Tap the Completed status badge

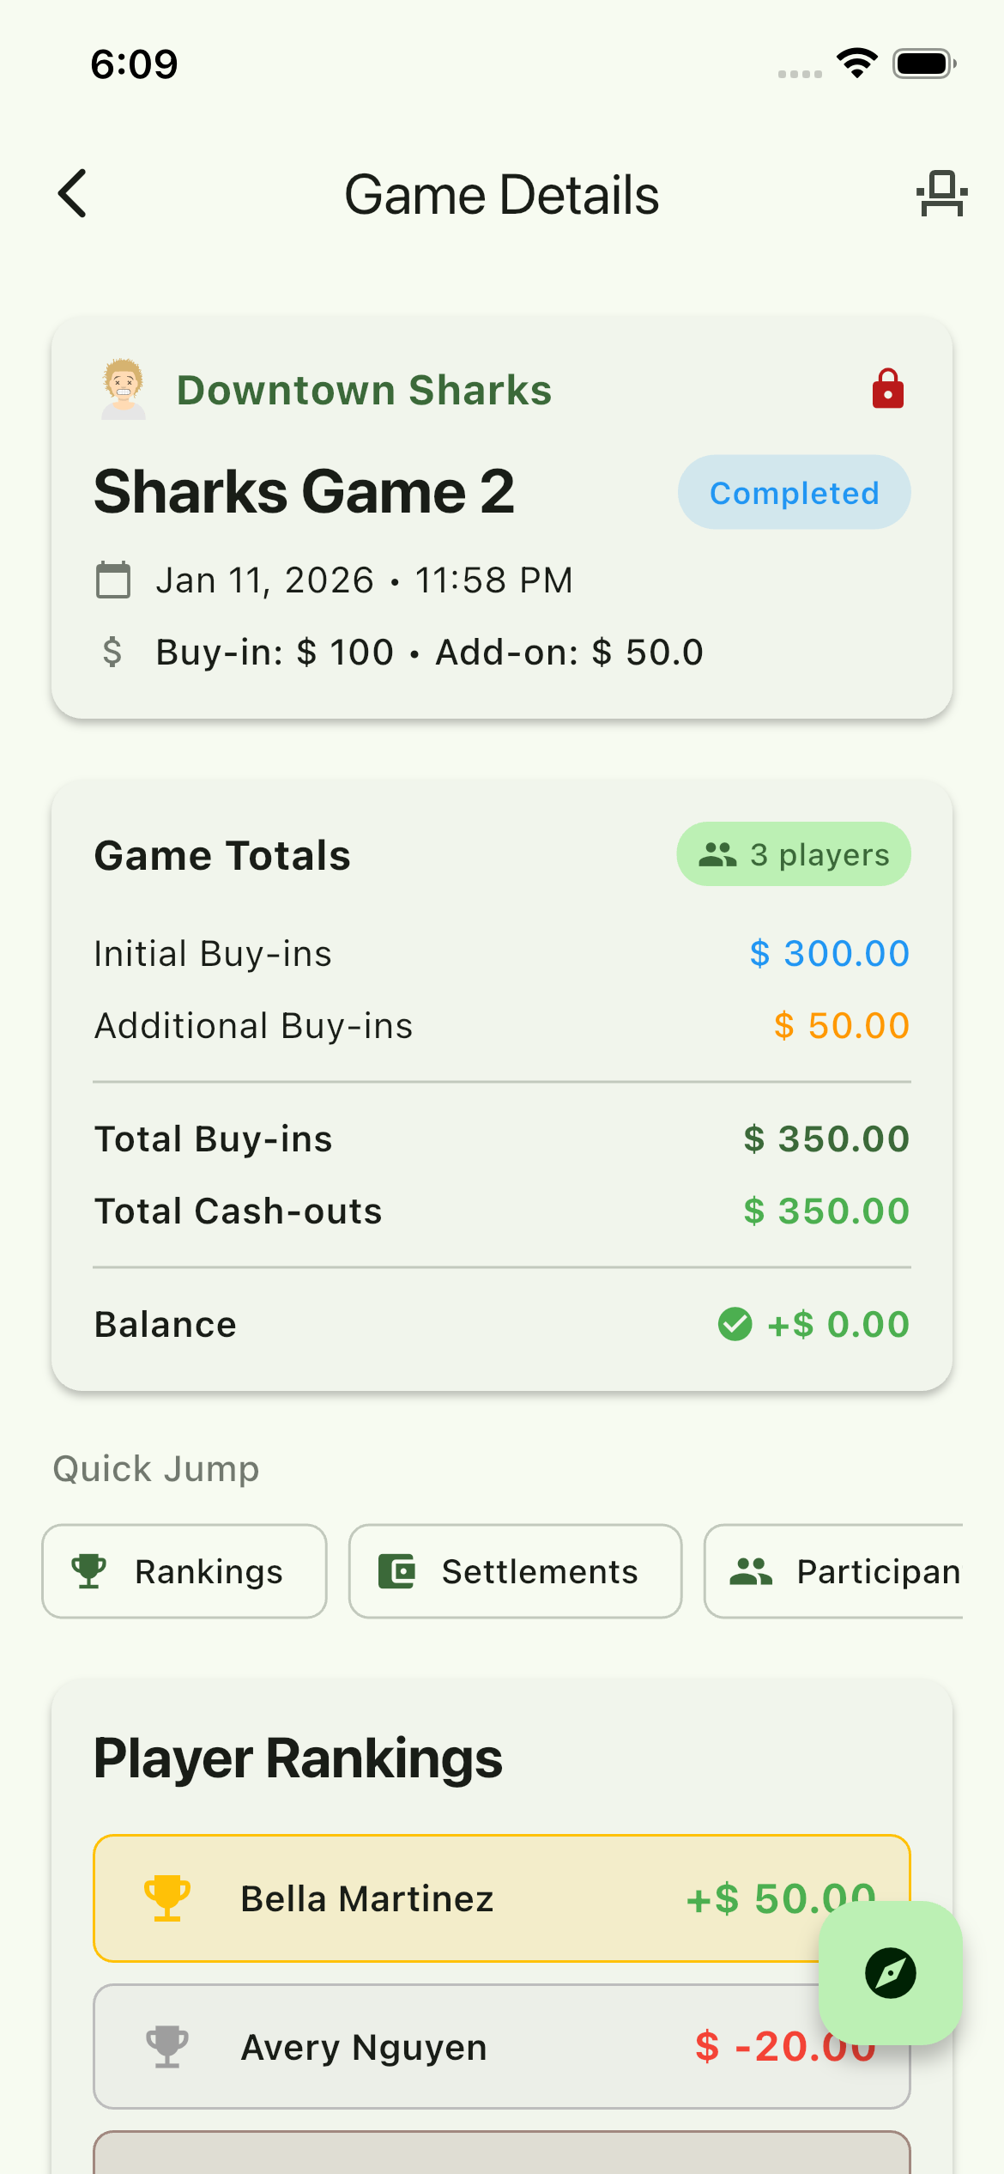794,493
